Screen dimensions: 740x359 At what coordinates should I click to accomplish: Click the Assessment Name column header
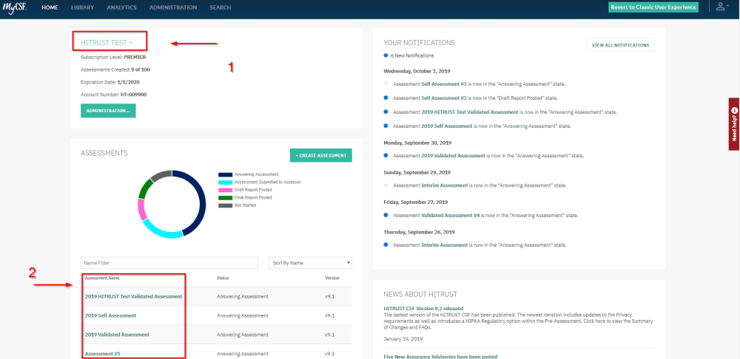[102, 278]
